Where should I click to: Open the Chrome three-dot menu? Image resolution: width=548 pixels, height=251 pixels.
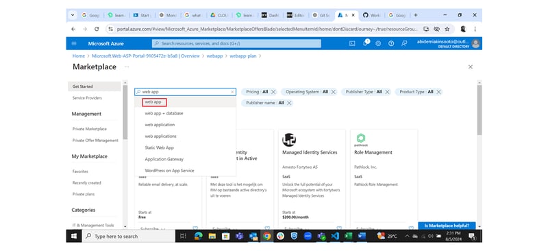(x=475, y=29)
